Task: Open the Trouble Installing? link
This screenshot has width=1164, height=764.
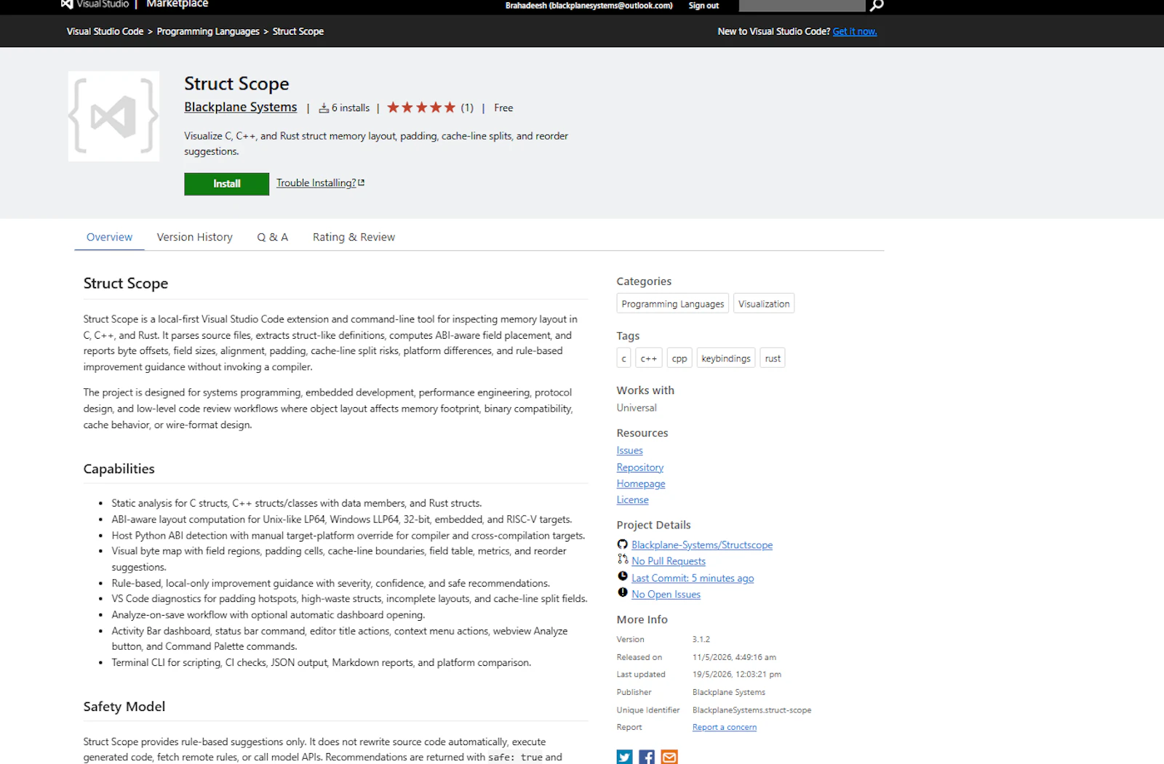Action: 320,183
